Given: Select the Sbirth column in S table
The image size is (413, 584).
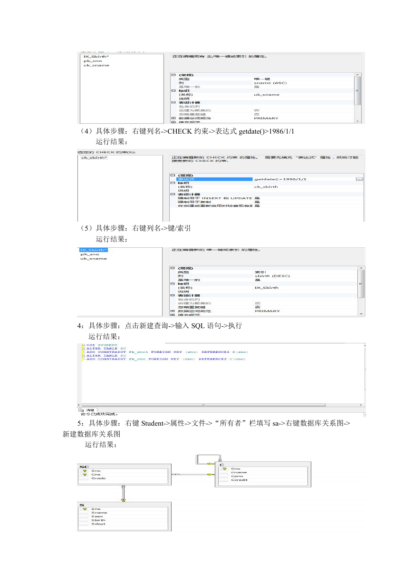Looking at the screenshot, I should pyautogui.click(x=98, y=520).
